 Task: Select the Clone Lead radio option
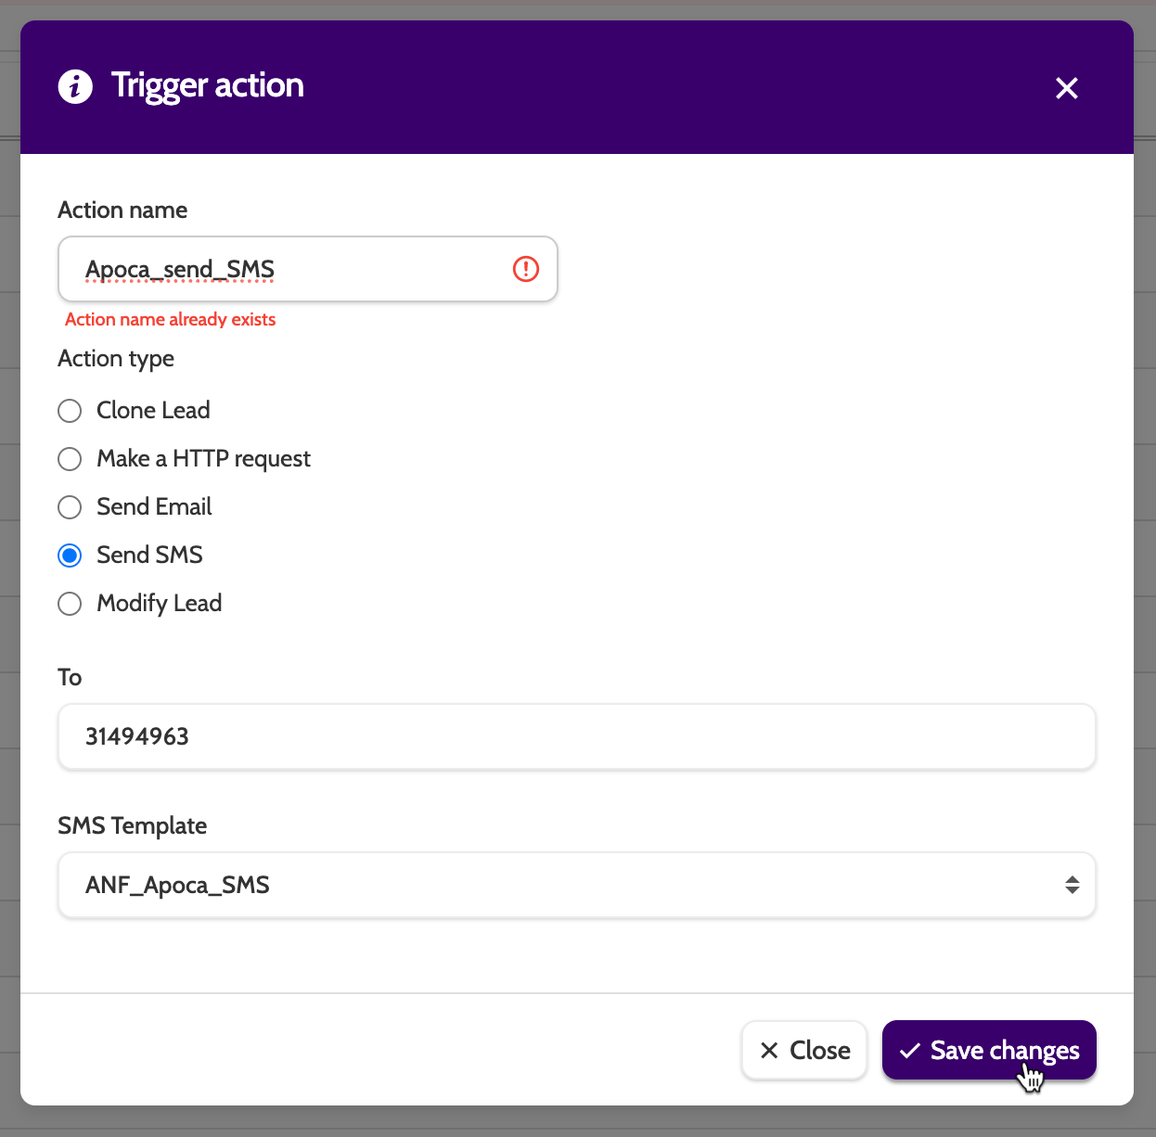70,411
